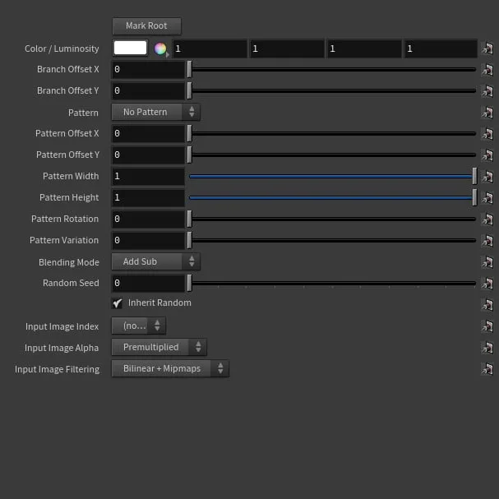This screenshot has height=499, width=499.
Task: Open the Input Image Index dropdown
Action: point(138,326)
